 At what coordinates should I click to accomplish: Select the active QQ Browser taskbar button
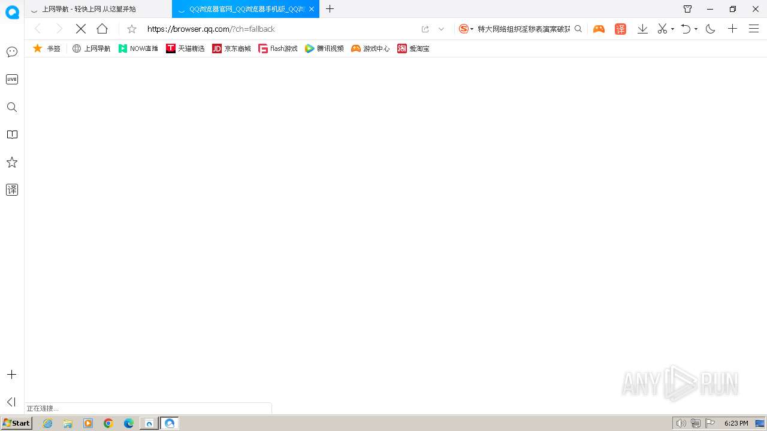click(x=170, y=423)
